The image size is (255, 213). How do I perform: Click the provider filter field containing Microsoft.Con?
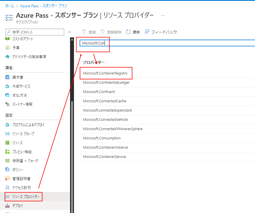pos(167,43)
